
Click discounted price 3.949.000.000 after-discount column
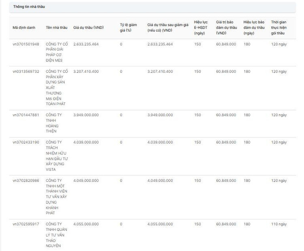coord(160,115)
